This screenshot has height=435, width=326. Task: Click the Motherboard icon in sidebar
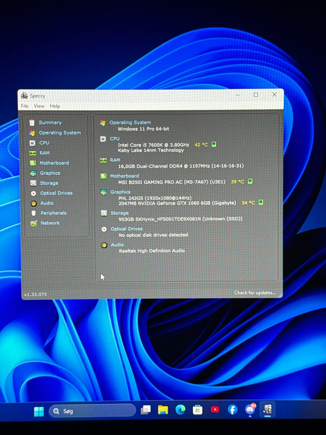pyautogui.click(x=33, y=163)
